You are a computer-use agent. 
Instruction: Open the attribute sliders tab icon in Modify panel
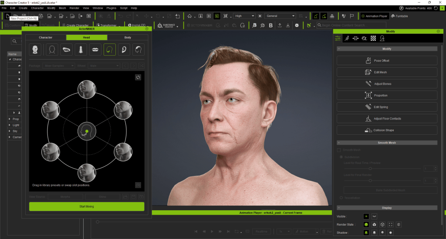tap(338, 38)
